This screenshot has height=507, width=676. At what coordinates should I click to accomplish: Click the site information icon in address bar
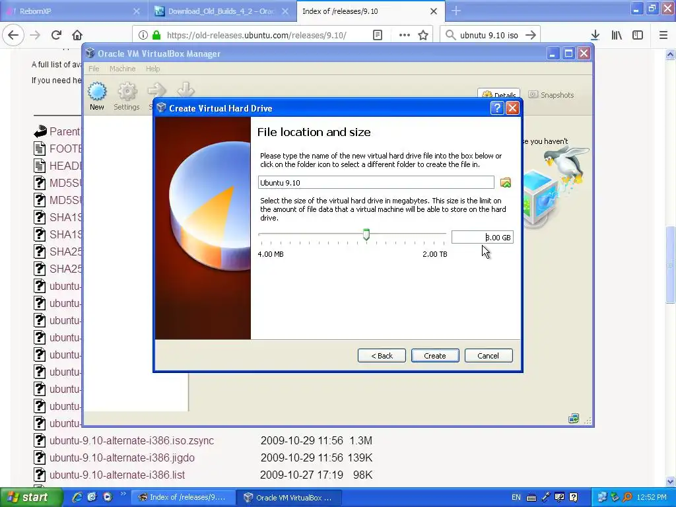(143, 35)
